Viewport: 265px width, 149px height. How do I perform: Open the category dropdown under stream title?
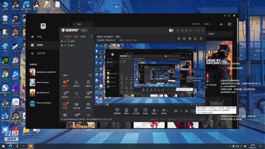pyautogui.click(x=106, y=40)
